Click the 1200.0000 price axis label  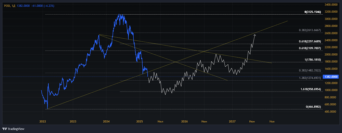[x=331, y=83]
